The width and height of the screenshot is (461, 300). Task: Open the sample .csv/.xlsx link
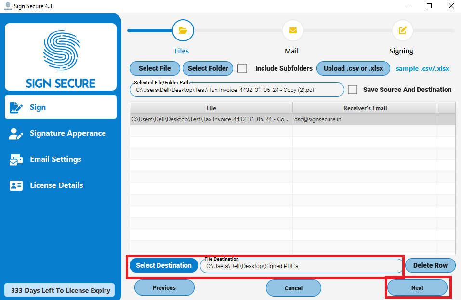click(x=422, y=69)
